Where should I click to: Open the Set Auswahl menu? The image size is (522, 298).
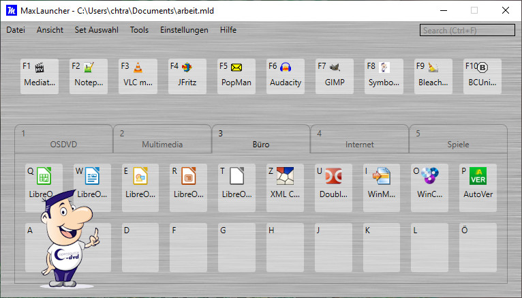tap(96, 30)
